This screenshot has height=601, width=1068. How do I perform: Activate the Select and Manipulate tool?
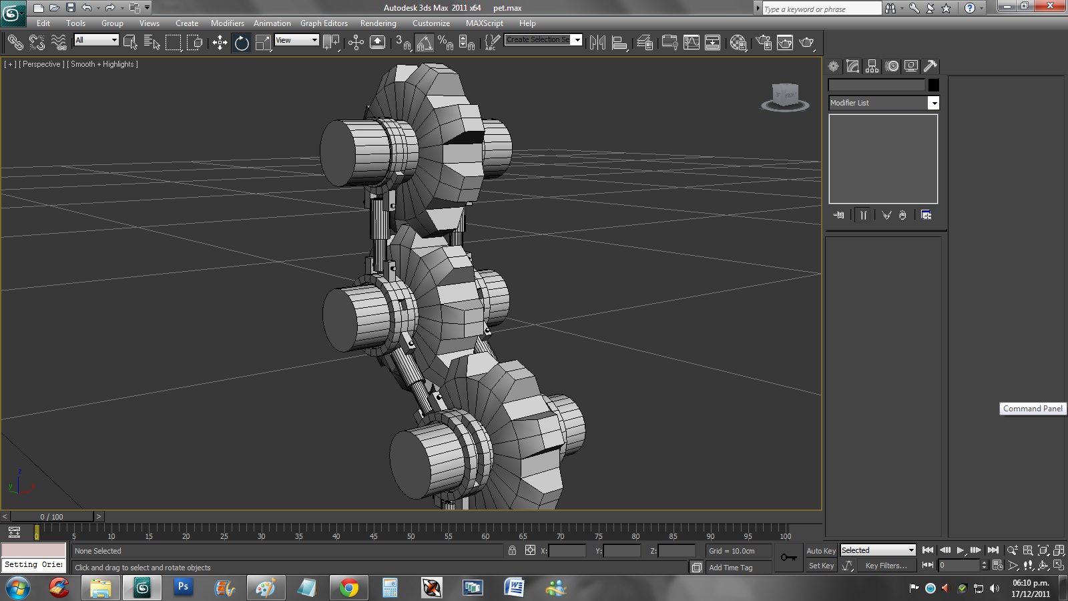click(x=356, y=43)
